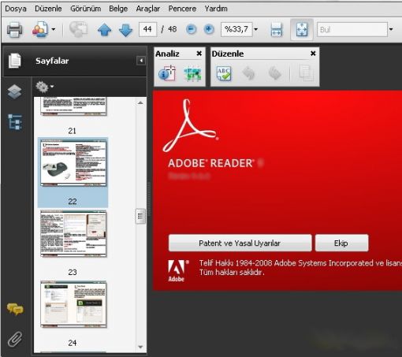The width and height of the screenshot is (402, 357).
Task: Open the pages panel gear options menu
Action: (x=44, y=87)
